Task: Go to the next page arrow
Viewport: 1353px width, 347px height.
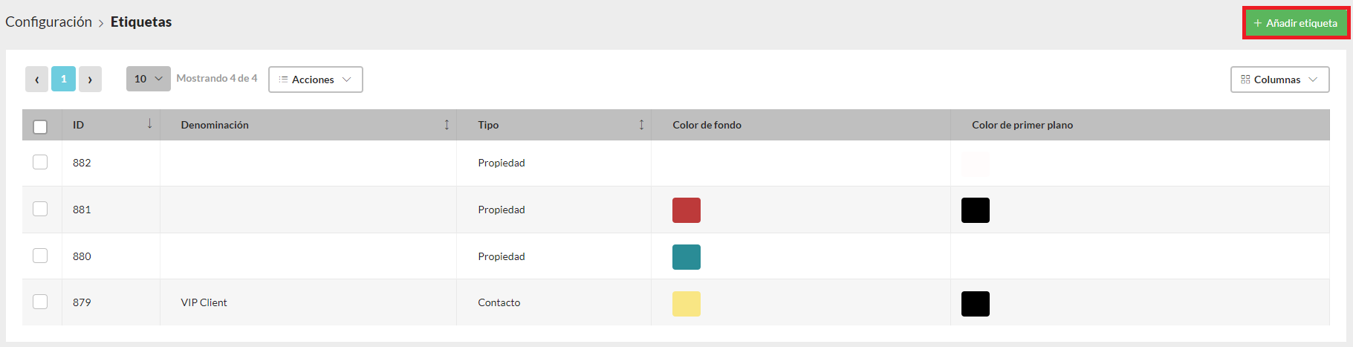Action: pos(90,79)
